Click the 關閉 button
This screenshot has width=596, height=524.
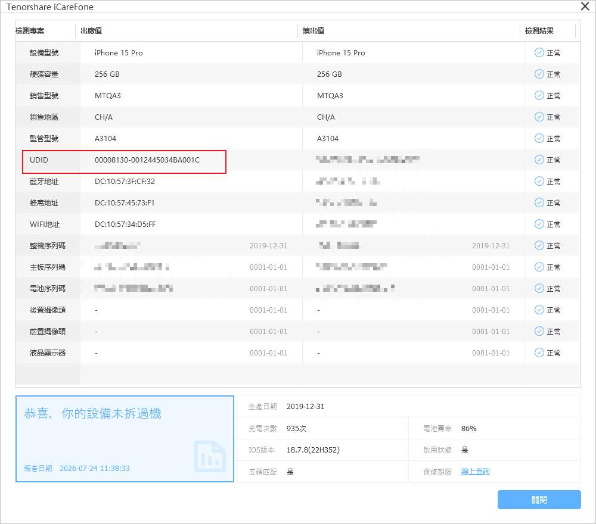pos(539,500)
